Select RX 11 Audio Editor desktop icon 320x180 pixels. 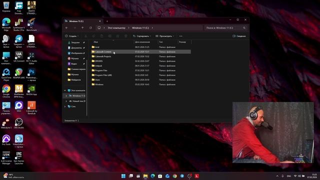pos(31,58)
